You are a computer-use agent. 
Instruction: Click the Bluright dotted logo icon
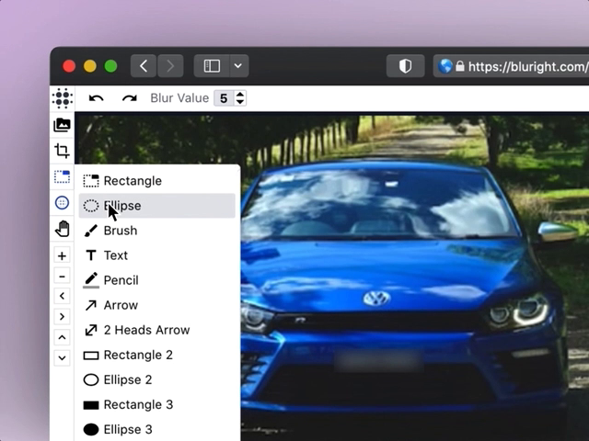coord(63,98)
